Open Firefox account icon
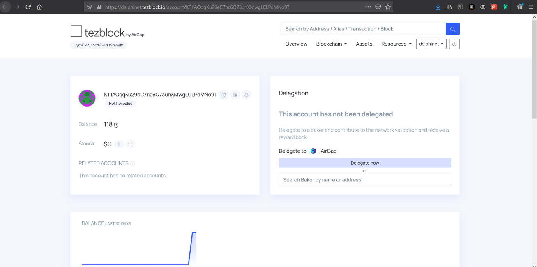The image size is (537, 267). point(483,7)
